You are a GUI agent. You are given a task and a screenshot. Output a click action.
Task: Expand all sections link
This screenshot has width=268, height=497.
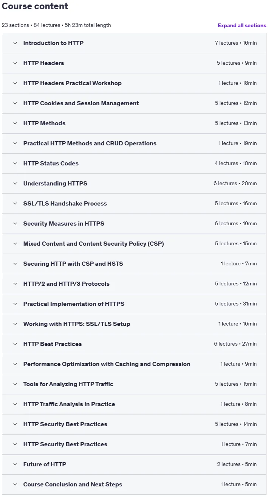point(242,25)
